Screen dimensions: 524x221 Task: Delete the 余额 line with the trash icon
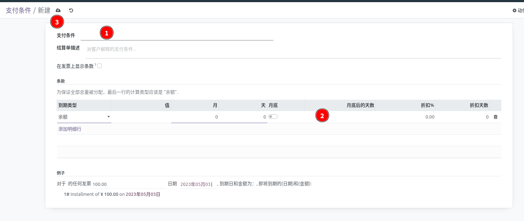click(x=496, y=117)
